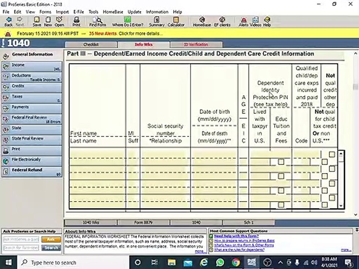Image resolution: width=359 pixels, height=269 pixels.
Task: Create a New return from toolbar
Action: (x=48, y=22)
